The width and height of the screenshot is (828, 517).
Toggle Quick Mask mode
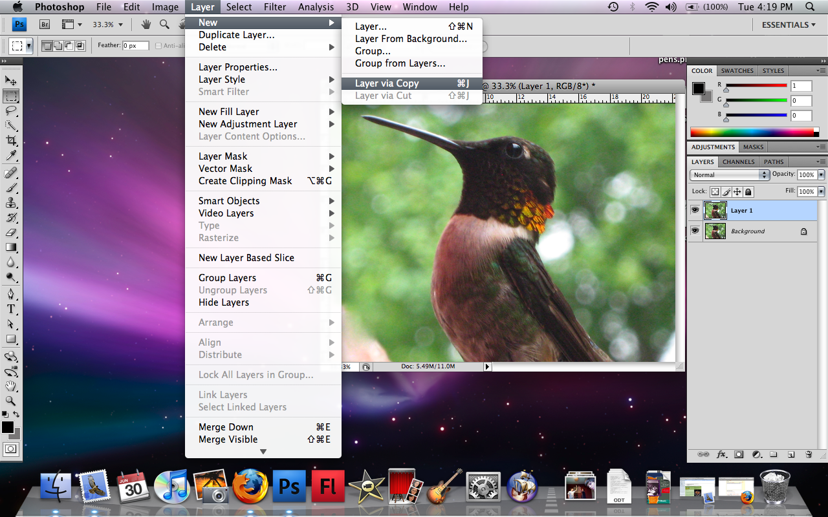[11, 448]
